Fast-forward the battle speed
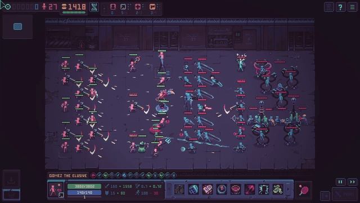Screen dimensions: 360x203 click(x=353, y=182)
